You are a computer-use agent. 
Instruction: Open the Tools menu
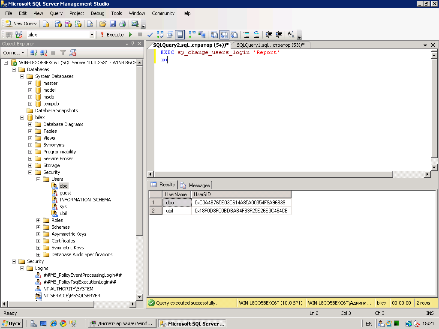[x=117, y=13]
